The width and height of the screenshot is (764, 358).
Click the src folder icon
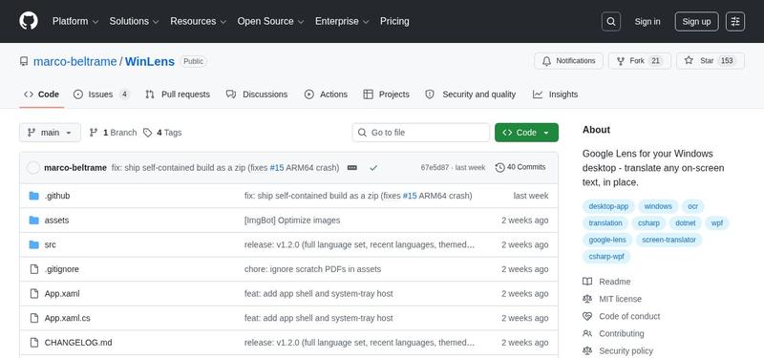pos(33,244)
